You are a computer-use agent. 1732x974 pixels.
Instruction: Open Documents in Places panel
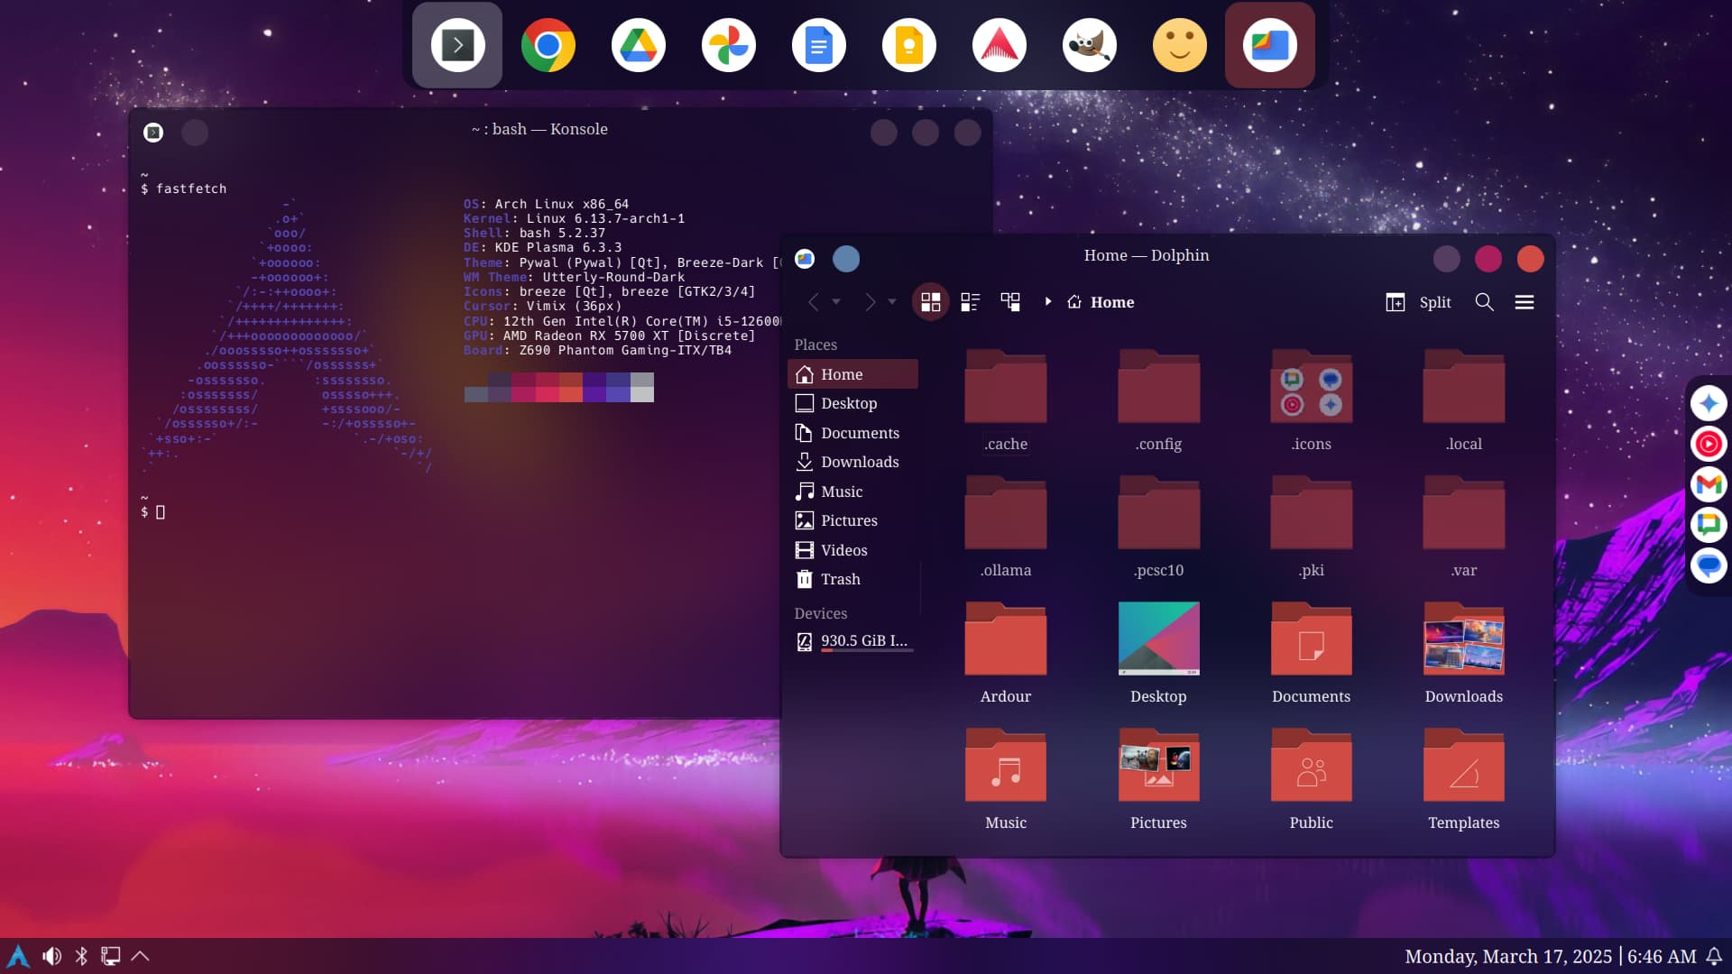tap(852, 433)
